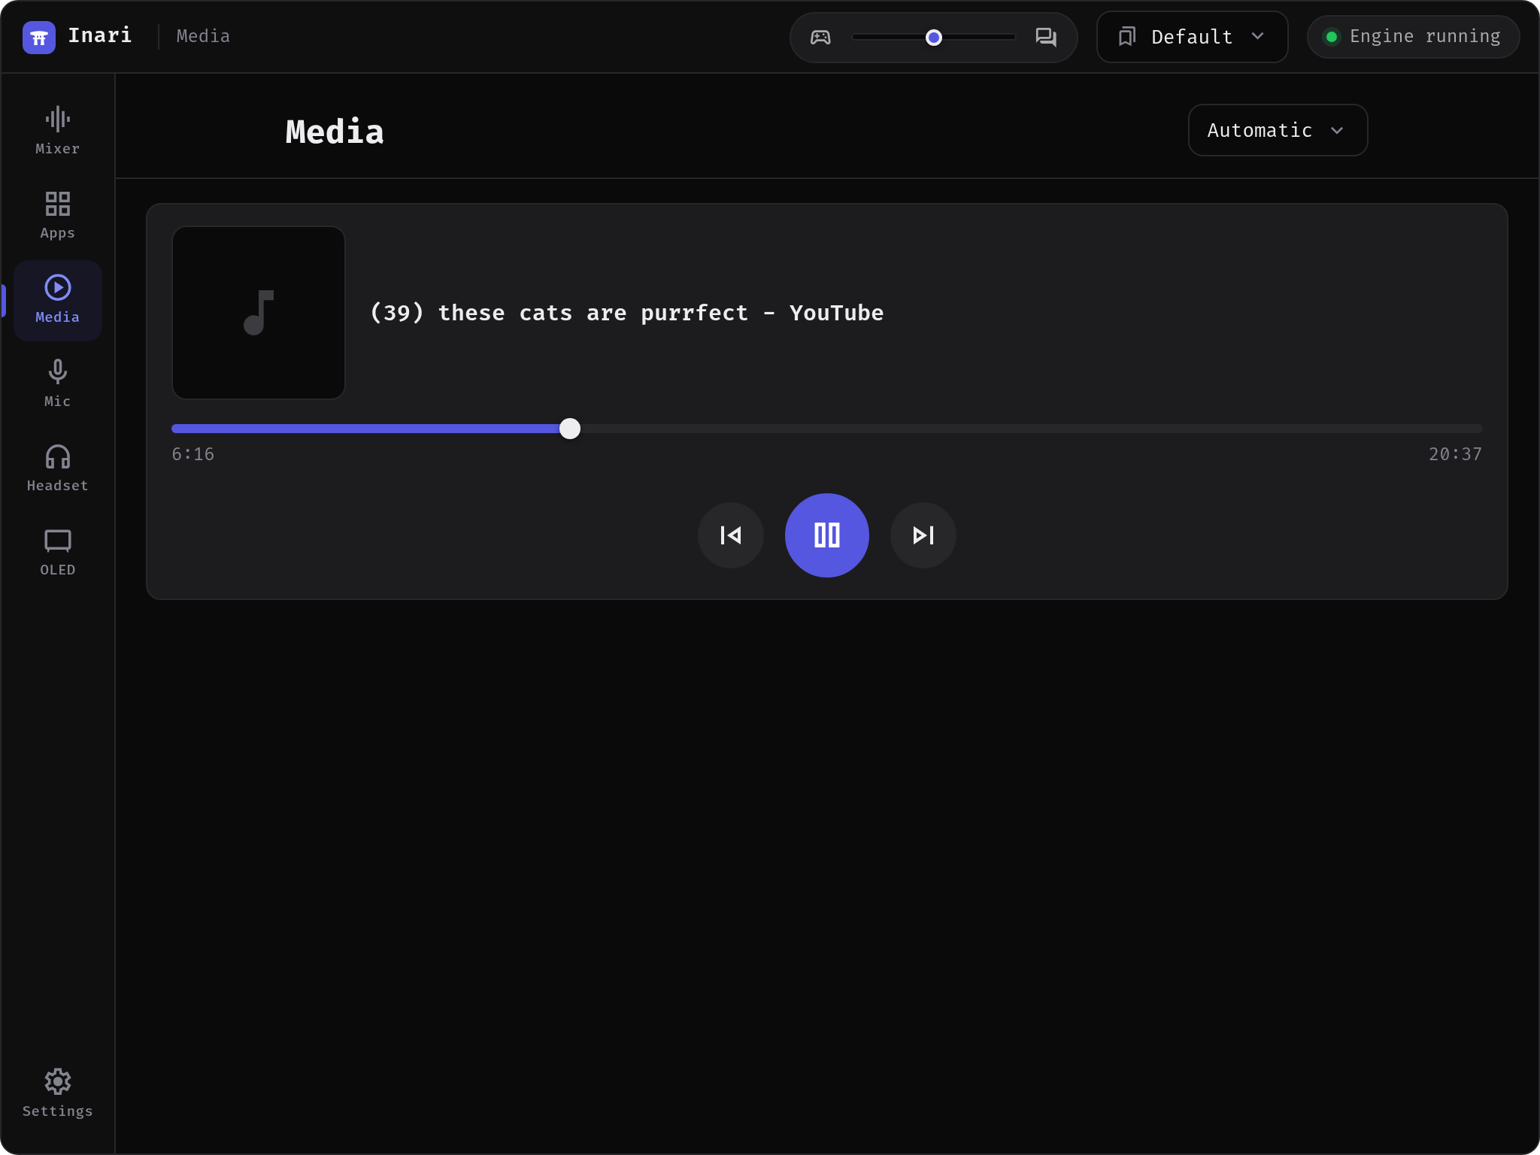
Task: Open the Apps section in sidebar
Action: tap(58, 216)
